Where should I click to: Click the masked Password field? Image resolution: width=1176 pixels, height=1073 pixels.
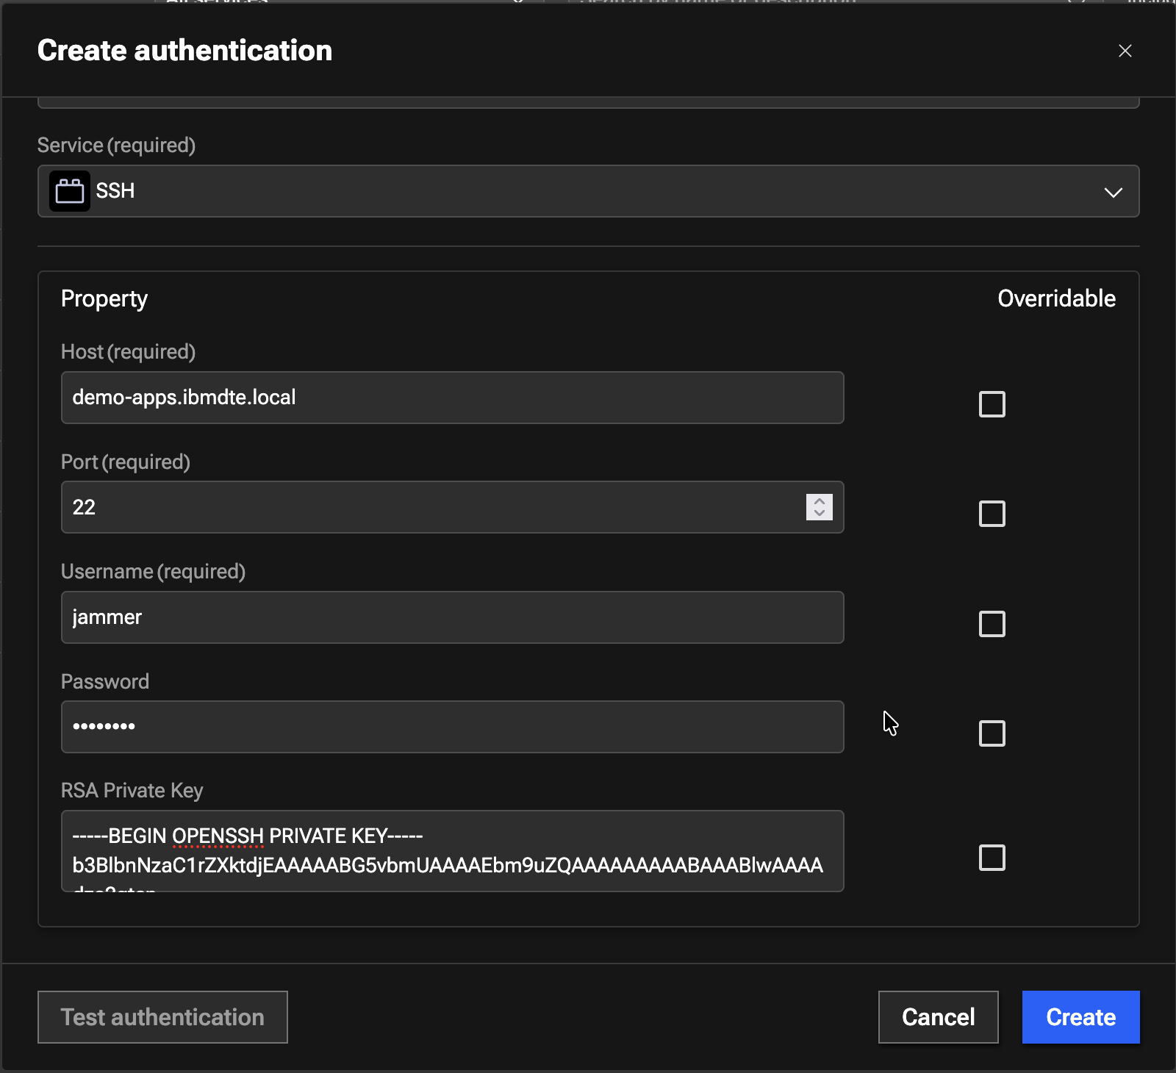coord(452,727)
